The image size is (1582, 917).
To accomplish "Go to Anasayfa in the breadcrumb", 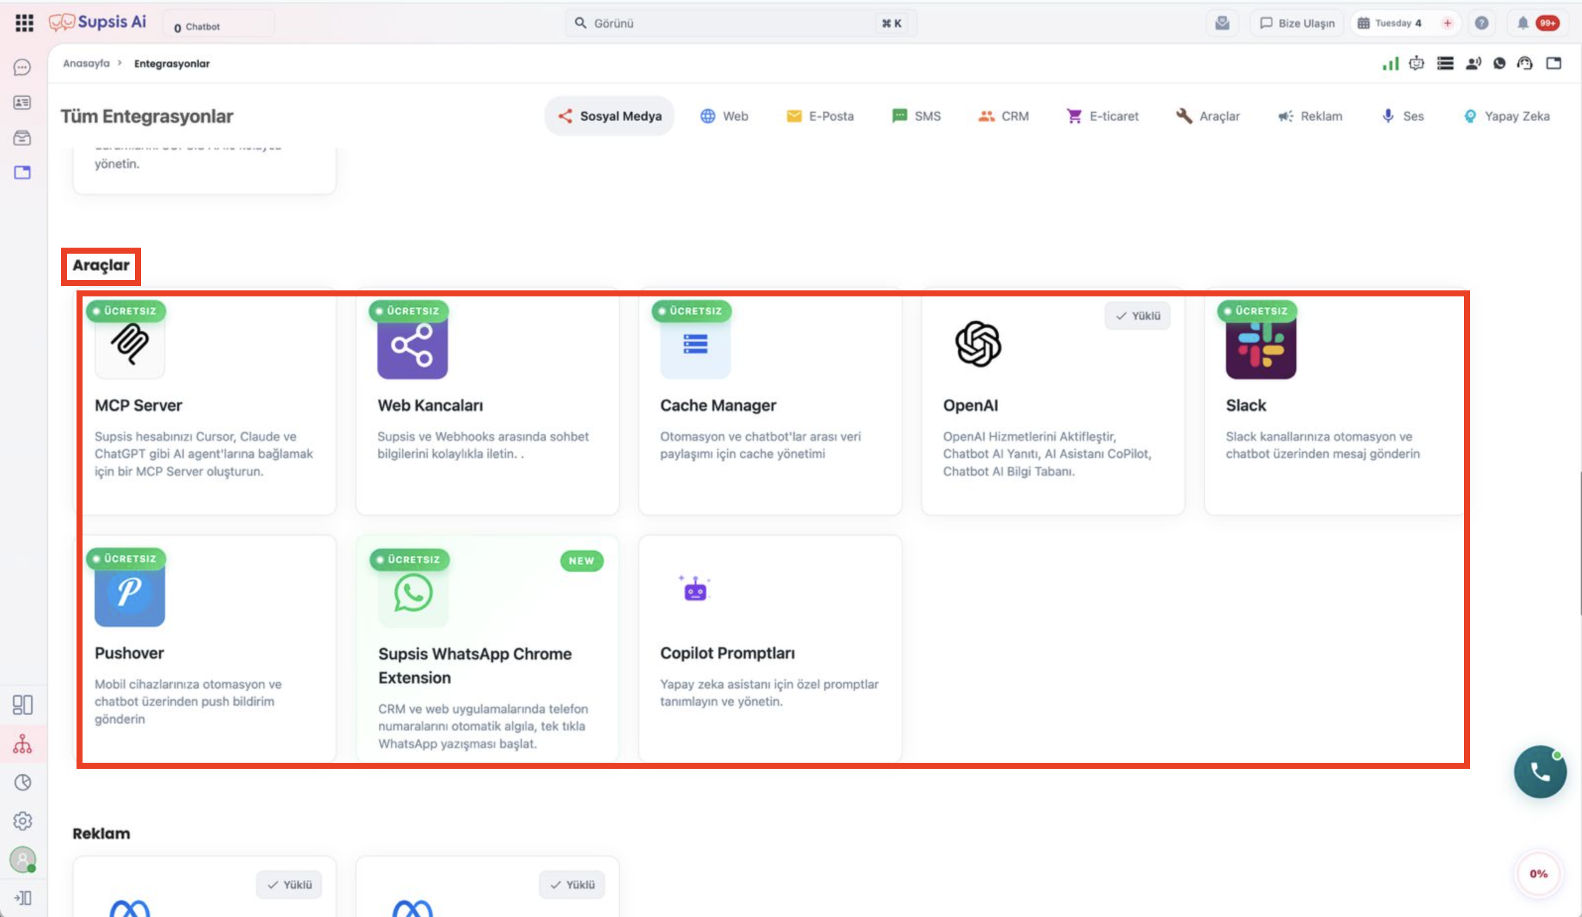I will tap(86, 63).
